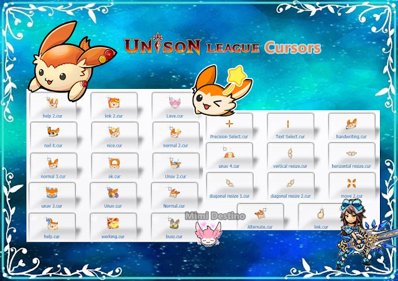Click the Text Select.cur I-beam icon
Image resolution: width=398 pixels, height=281 pixels.
pos(288,124)
